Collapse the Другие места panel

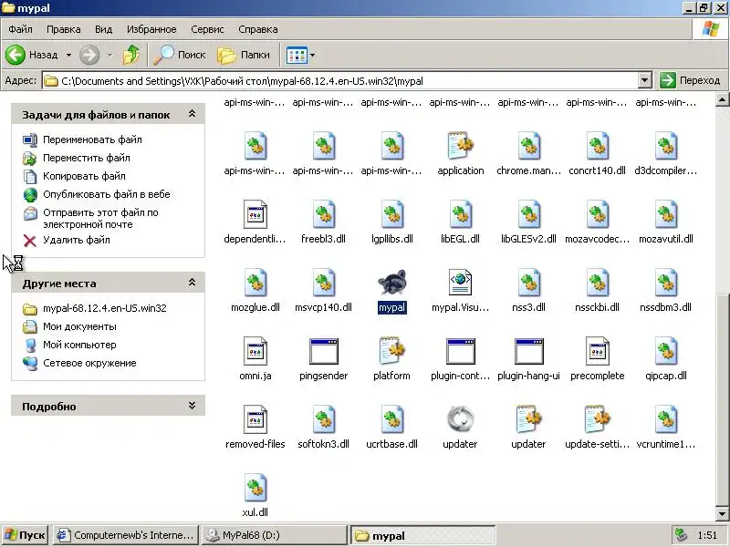click(x=192, y=283)
